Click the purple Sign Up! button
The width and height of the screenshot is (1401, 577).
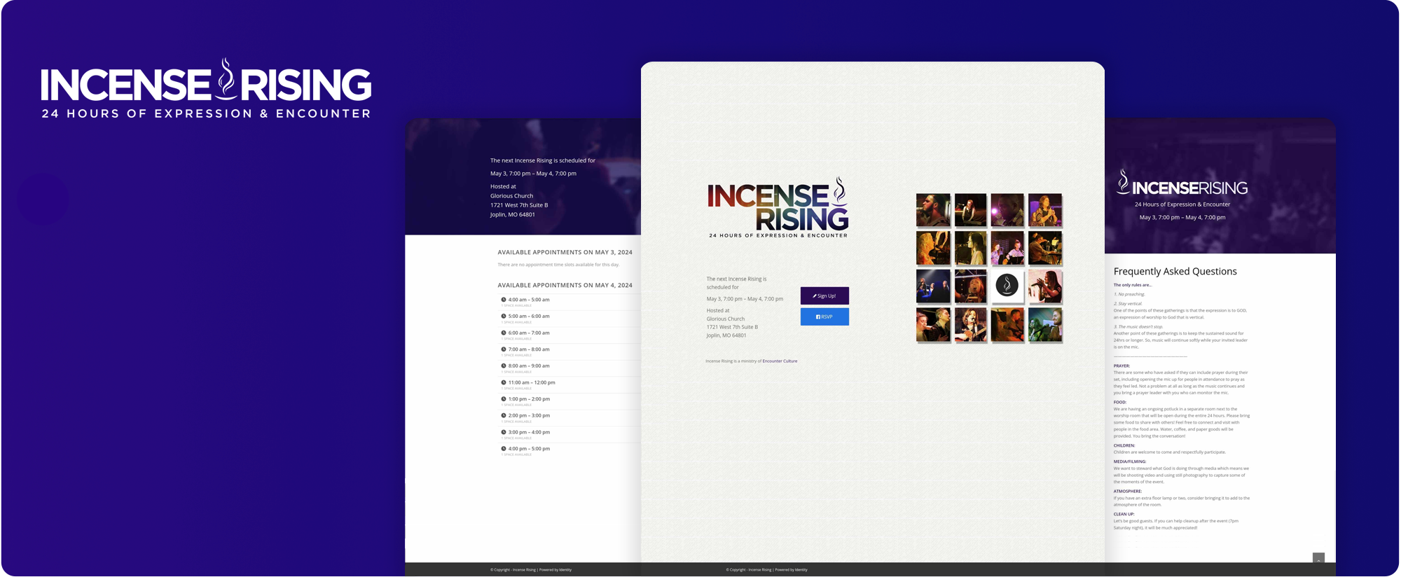[824, 296]
